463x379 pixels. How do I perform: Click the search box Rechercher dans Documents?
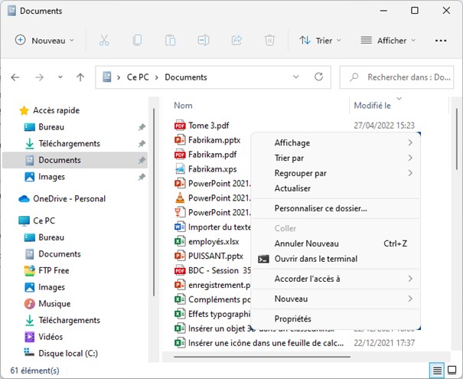pyautogui.click(x=398, y=77)
